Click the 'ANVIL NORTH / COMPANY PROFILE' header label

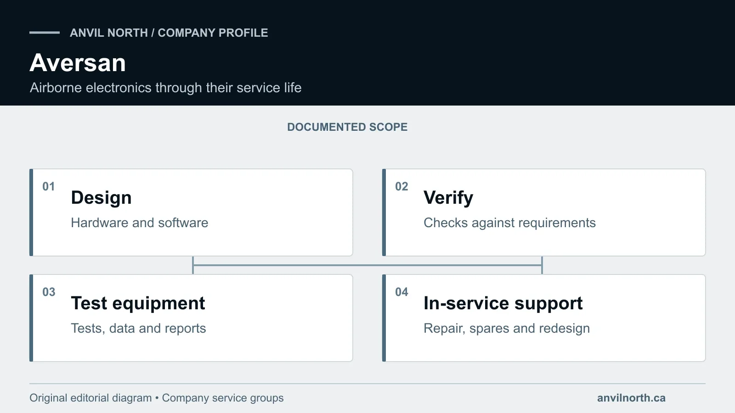pos(169,33)
